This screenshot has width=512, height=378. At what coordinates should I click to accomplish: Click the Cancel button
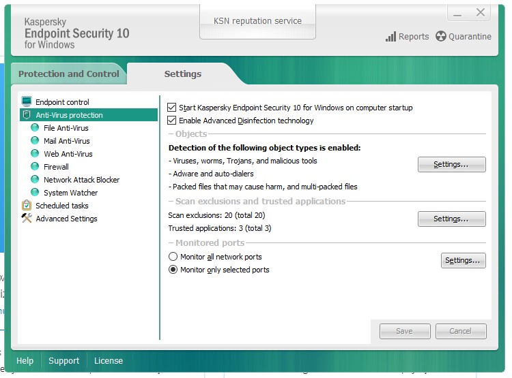[461, 331]
